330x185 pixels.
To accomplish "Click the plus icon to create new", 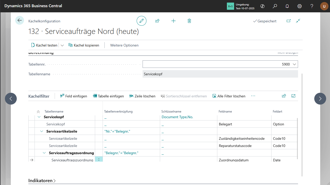I will tap(174, 21).
